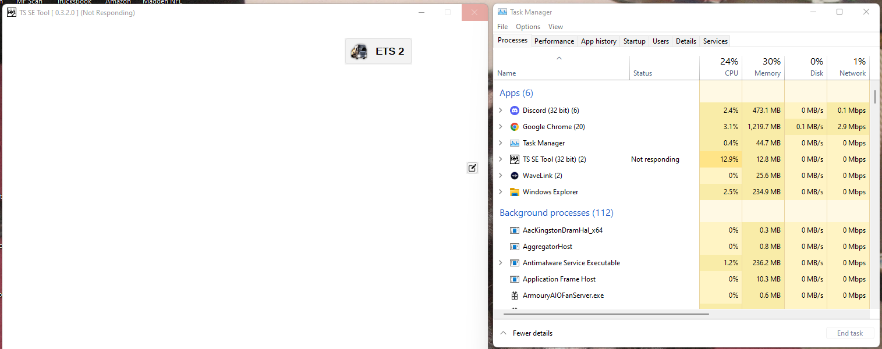Open the edit/pencil icon in TS SE Tool
This screenshot has width=882, height=349.
[472, 168]
